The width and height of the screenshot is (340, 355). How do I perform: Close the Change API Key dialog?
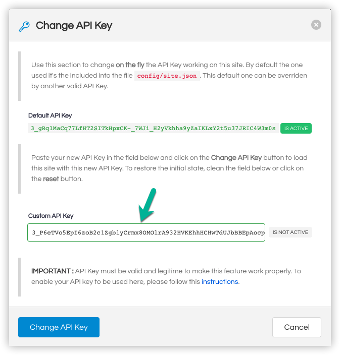click(x=316, y=25)
